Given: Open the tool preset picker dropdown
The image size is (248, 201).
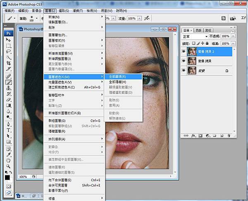Looking at the screenshot, I should click(14, 18).
